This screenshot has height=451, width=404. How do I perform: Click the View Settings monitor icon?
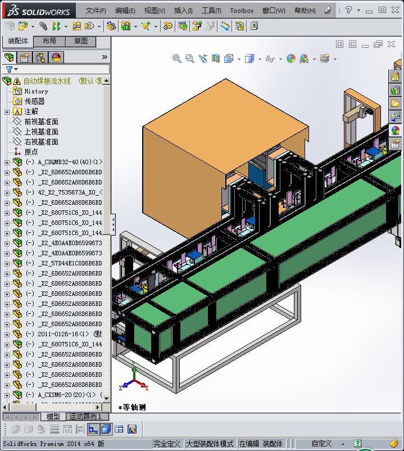(x=325, y=58)
